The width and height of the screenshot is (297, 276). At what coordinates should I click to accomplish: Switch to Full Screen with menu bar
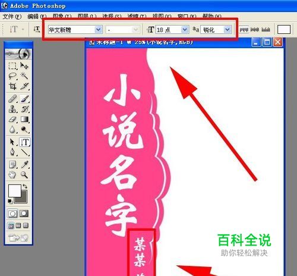tap(18, 225)
